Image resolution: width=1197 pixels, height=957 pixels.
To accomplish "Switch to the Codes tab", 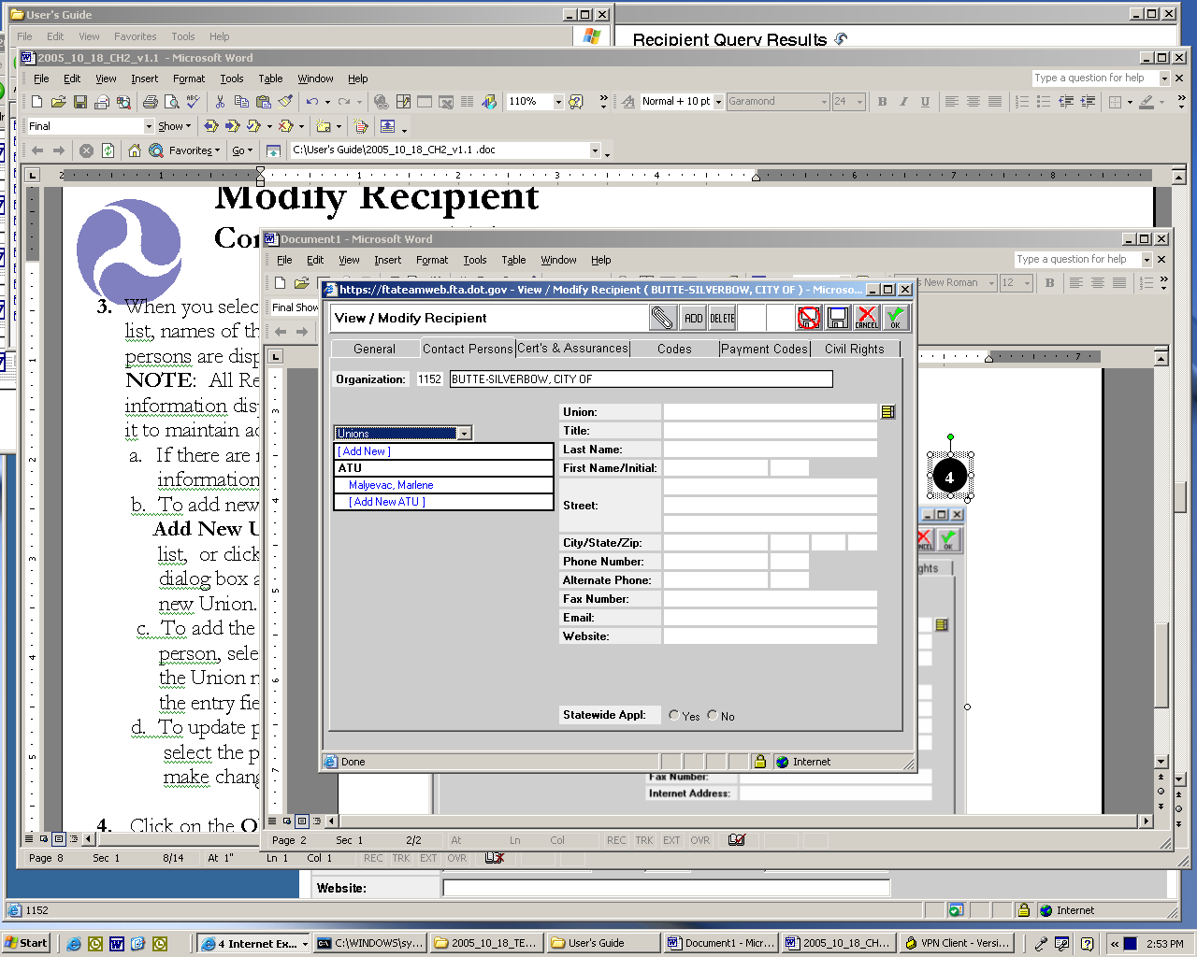I will 674,349.
